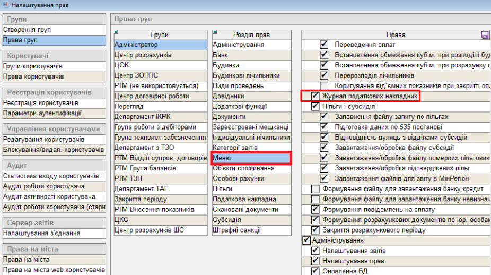Viewport: 491px width, 275px height.
Task: Check Формування файлу для завантаження банку кредит
Action: click(x=315, y=189)
